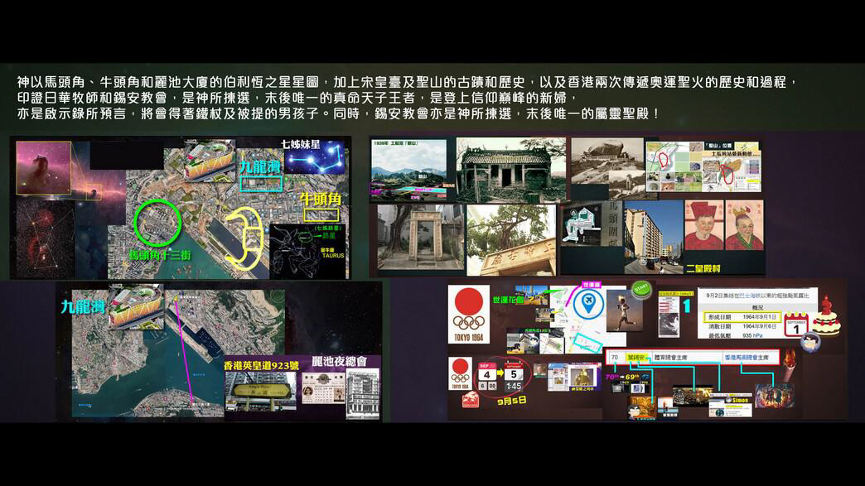The height and width of the screenshot is (486, 865).
Task: Click the emperor portrait with red hat
Action: point(703,225)
